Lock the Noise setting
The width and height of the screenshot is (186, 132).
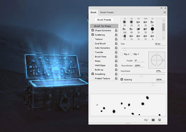pyautogui.click(x=116, y=61)
